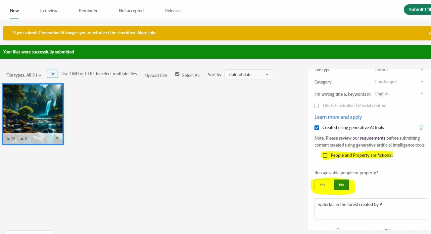Click the title field containing waterfall text

pos(371,209)
